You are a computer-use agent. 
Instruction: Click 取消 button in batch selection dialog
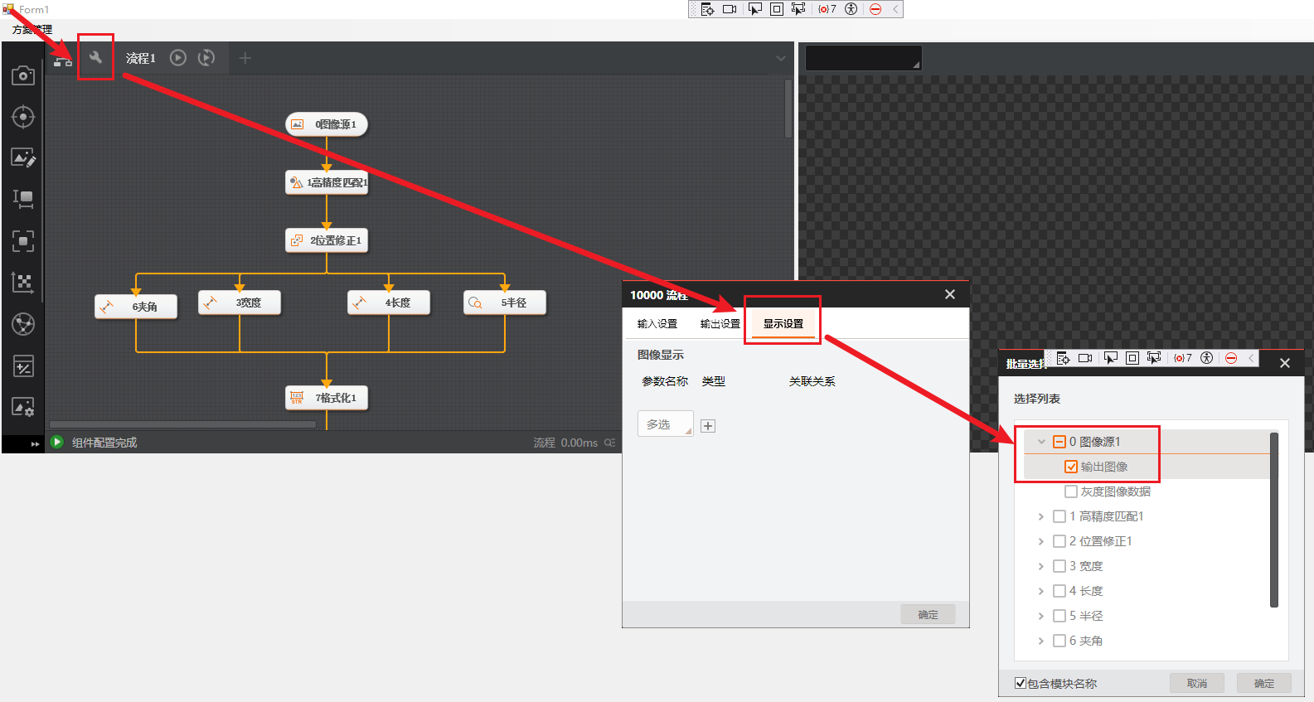pyautogui.click(x=1196, y=684)
